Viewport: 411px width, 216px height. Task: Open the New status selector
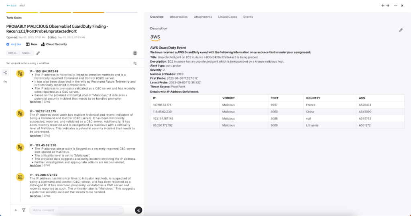coord(31,44)
